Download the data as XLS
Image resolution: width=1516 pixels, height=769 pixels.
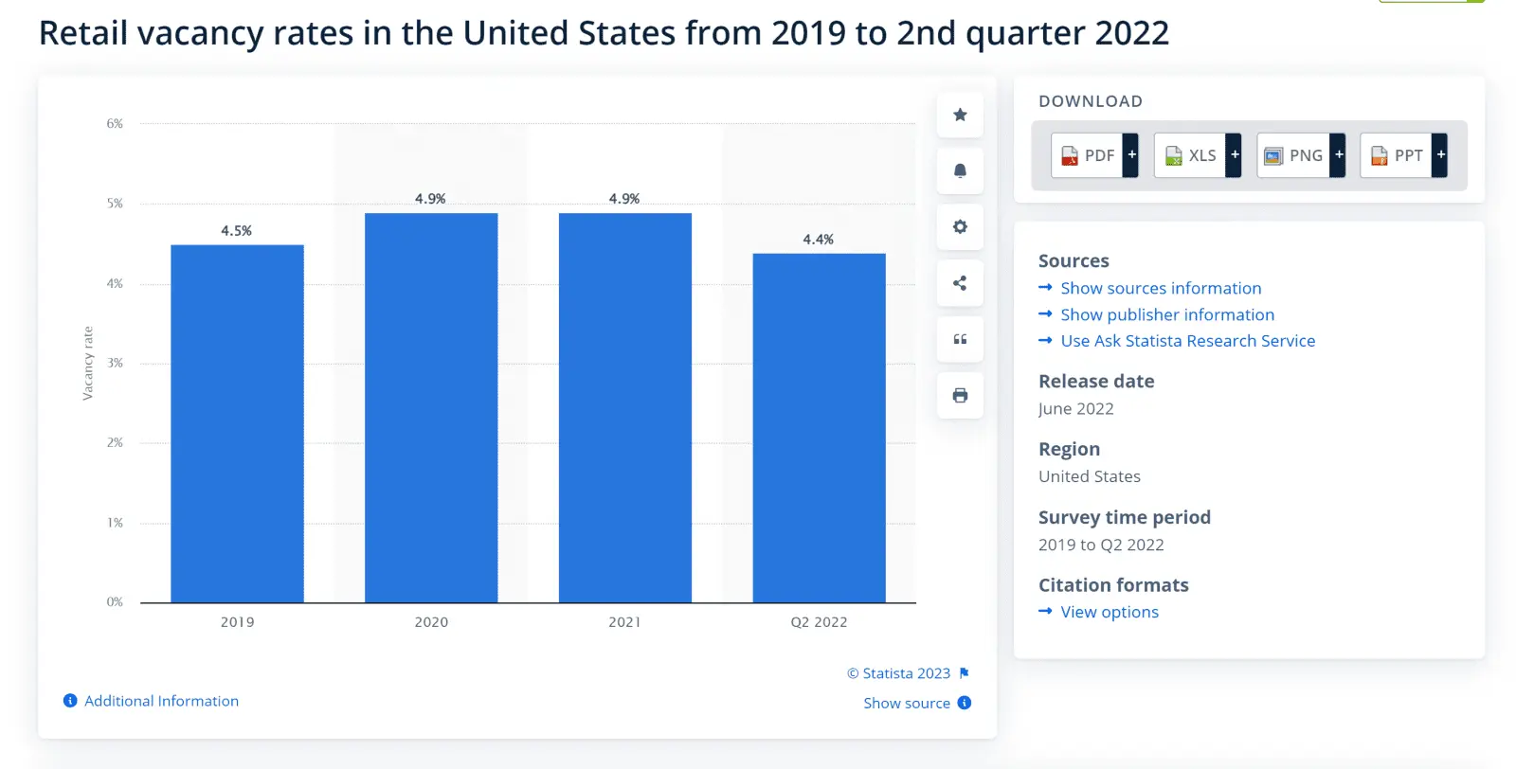[x=1191, y=155]
